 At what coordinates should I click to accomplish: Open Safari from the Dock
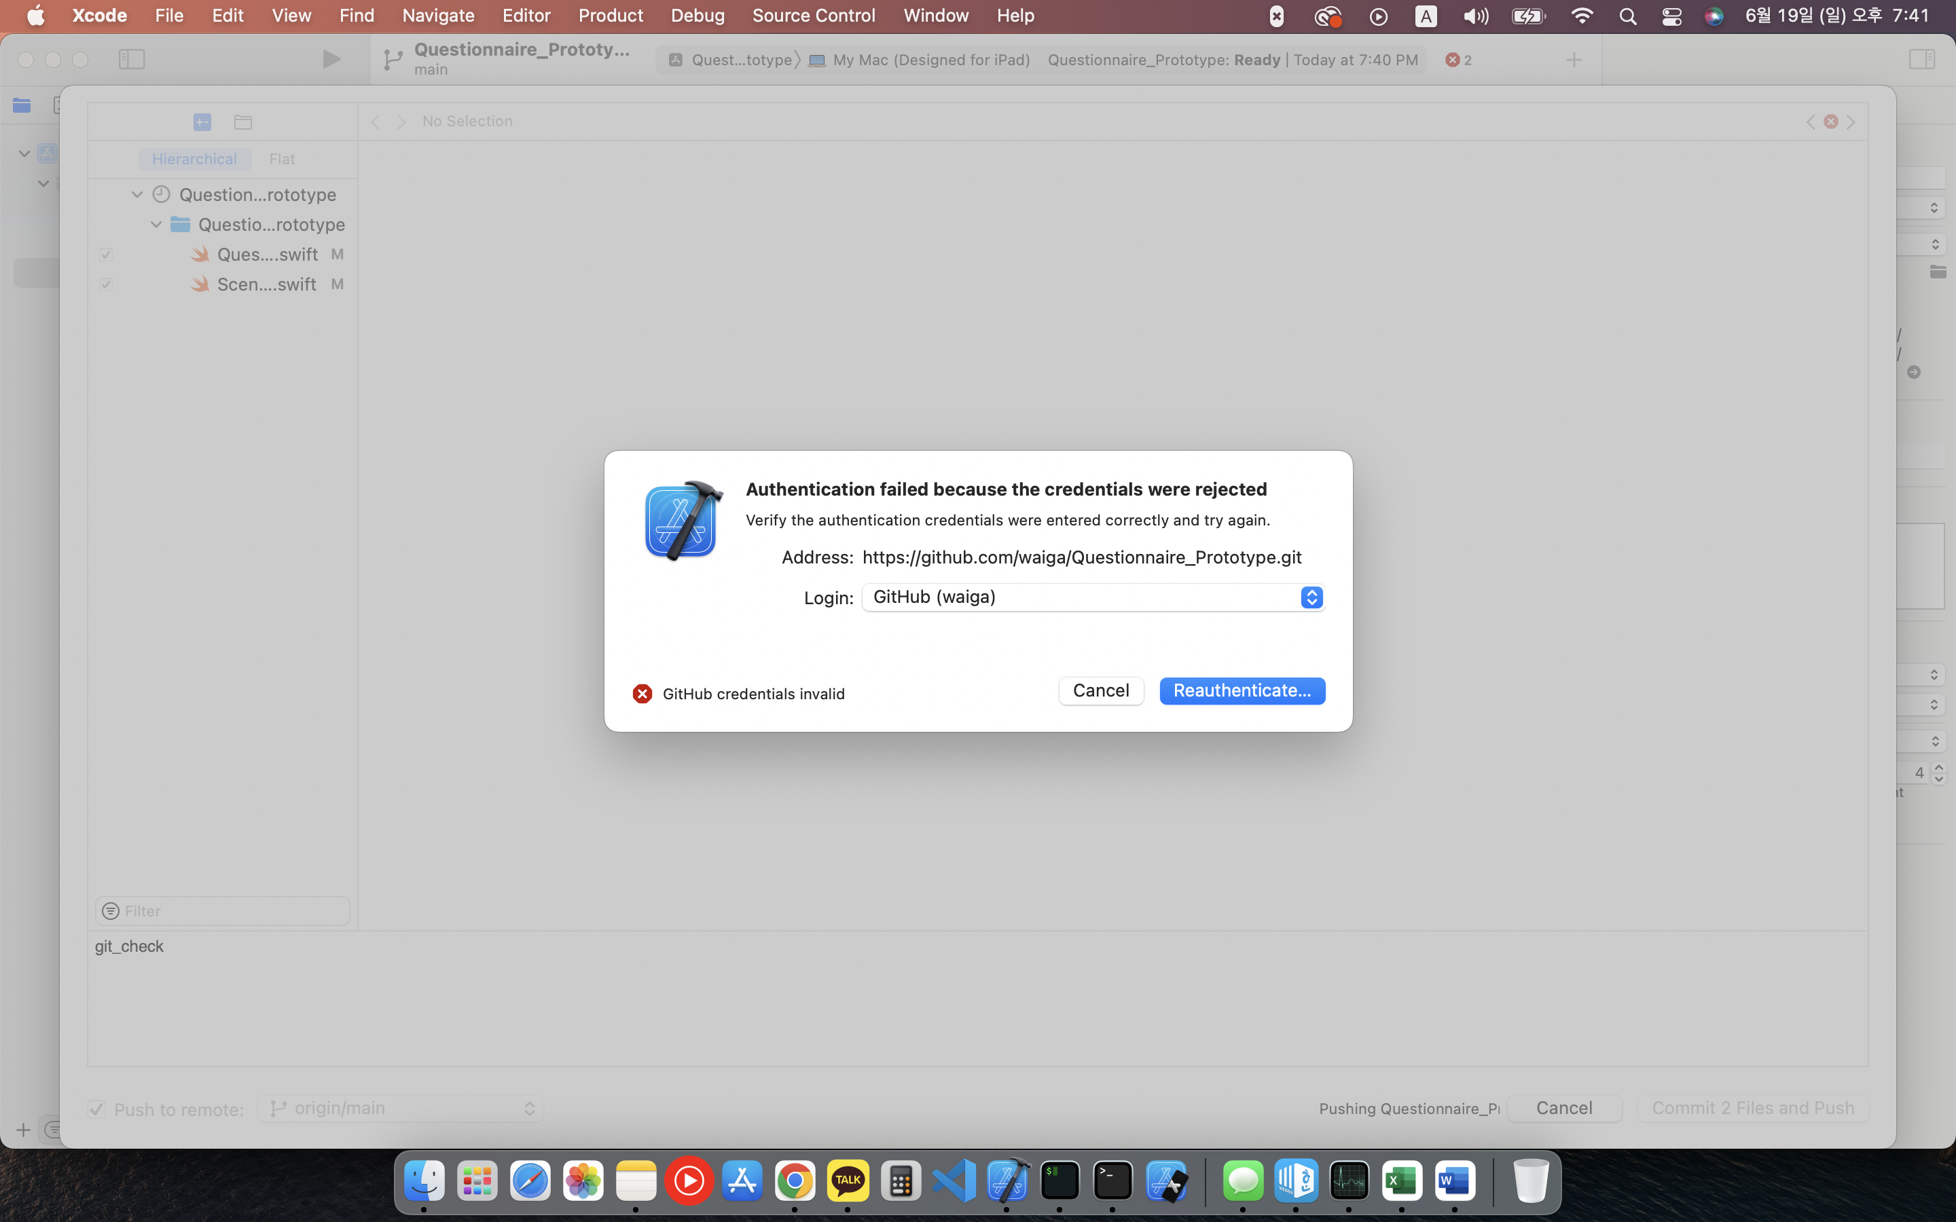tap(530, 1181)
